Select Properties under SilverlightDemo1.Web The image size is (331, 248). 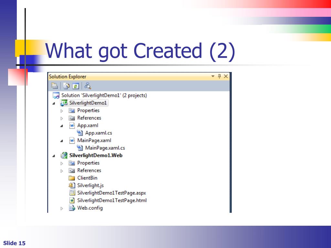[88, 163]
